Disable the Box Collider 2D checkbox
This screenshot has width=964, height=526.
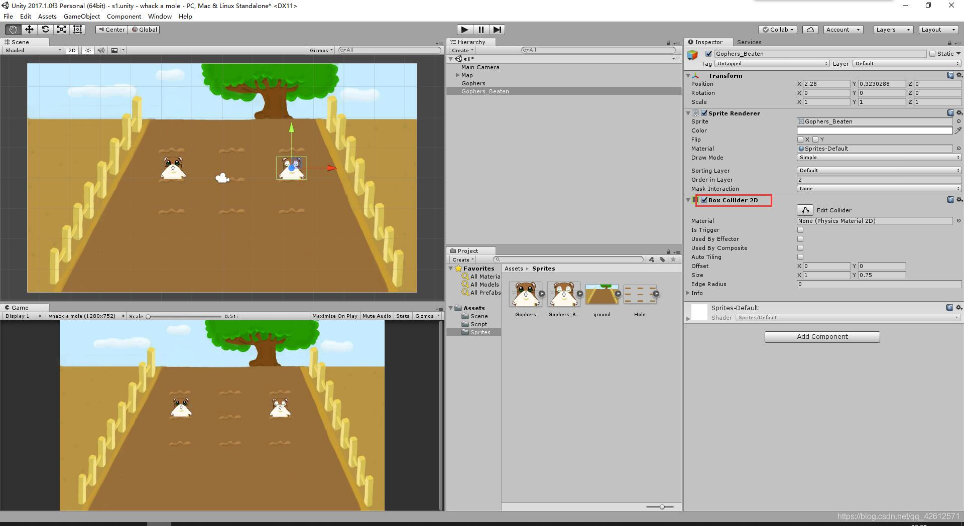pyautogui.click(x=704, y=200)
